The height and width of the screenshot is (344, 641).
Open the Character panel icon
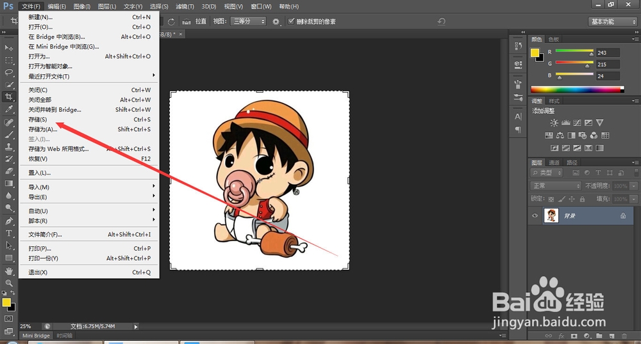click(518, 116)
